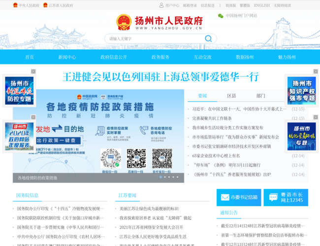Click the Yangzhou government emblem logo
The height and width of the screenshot is (246, 320).
tap(124, 22)
